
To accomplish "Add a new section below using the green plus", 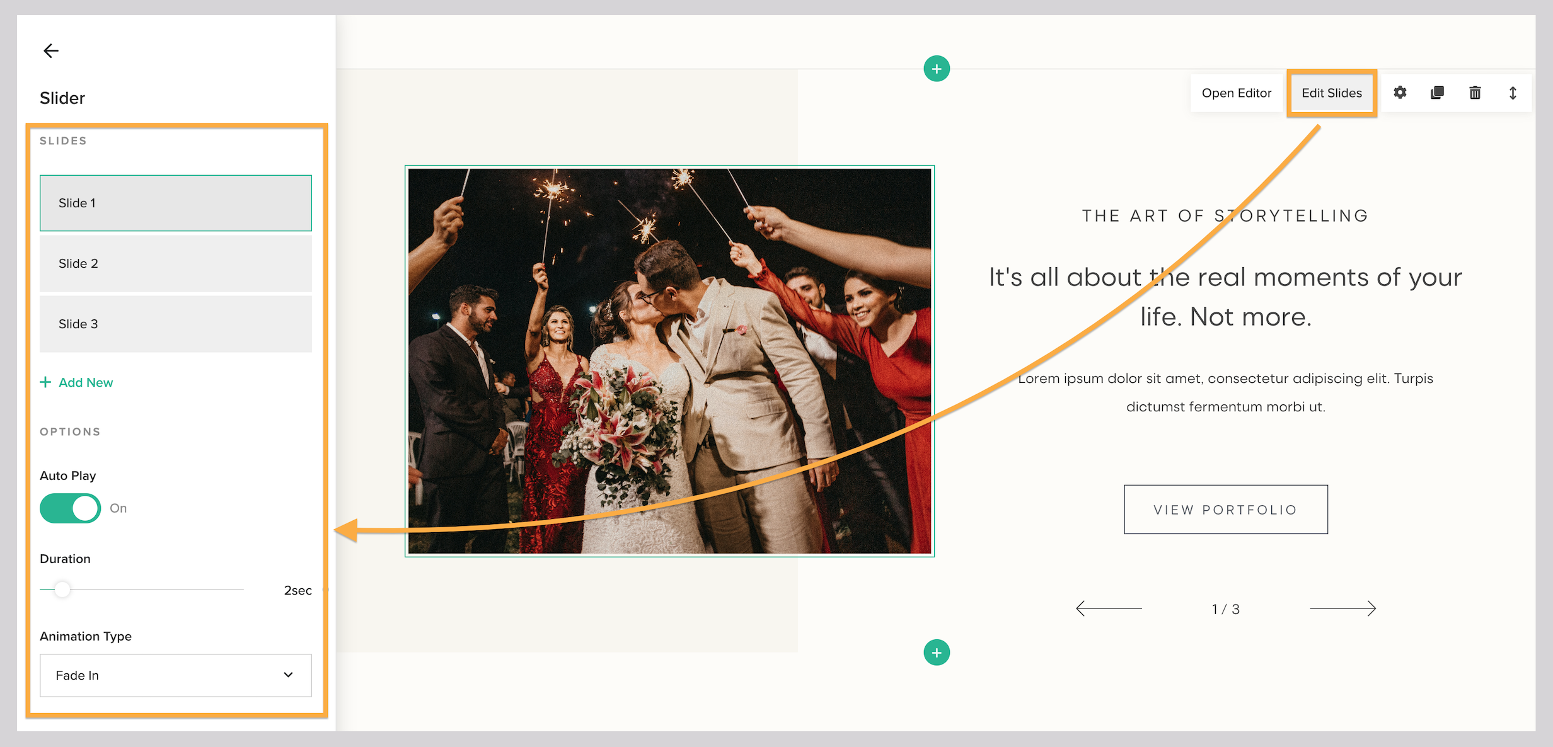I will coord(937,652).
